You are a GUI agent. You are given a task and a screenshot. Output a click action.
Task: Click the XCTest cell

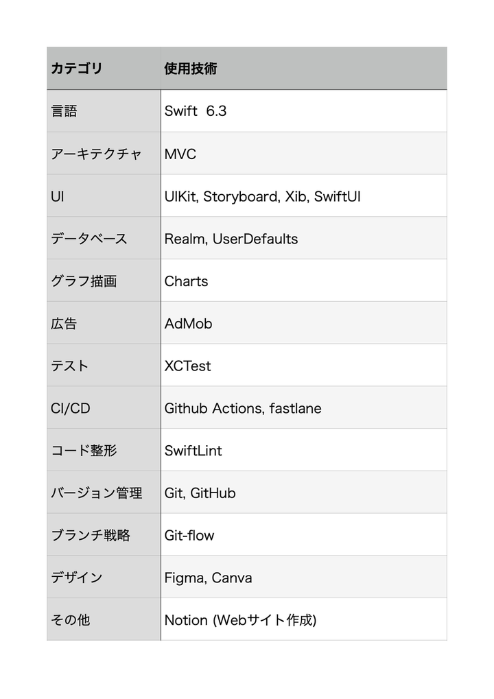187,366
